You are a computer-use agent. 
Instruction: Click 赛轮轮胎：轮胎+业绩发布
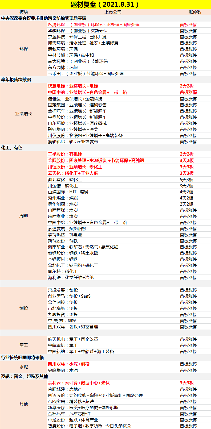coord(73,142)
